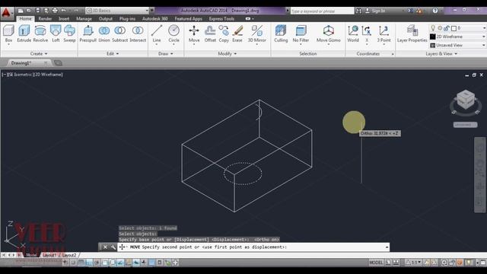Open the Express Tools tab
The height and width of the screenshot is (274, 487).
coord(221,18)
